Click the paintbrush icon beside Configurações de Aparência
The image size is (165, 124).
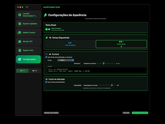tap(45, 15)
